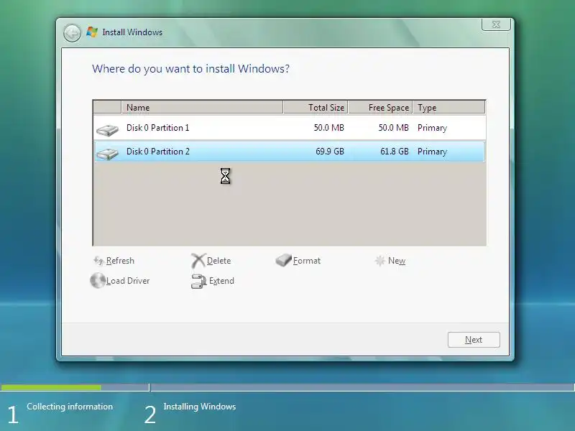This screenshot has width=575, height=431.
Task: Click the Refresh arrows icon
Action: coord(98,261)
